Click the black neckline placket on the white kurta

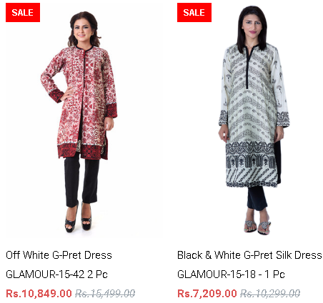[248, 68]
